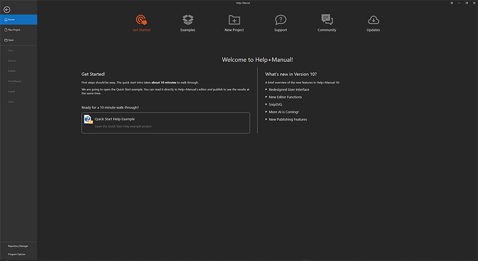
Task: Click the Updates cloud download icon
Action: click(373, 20)
